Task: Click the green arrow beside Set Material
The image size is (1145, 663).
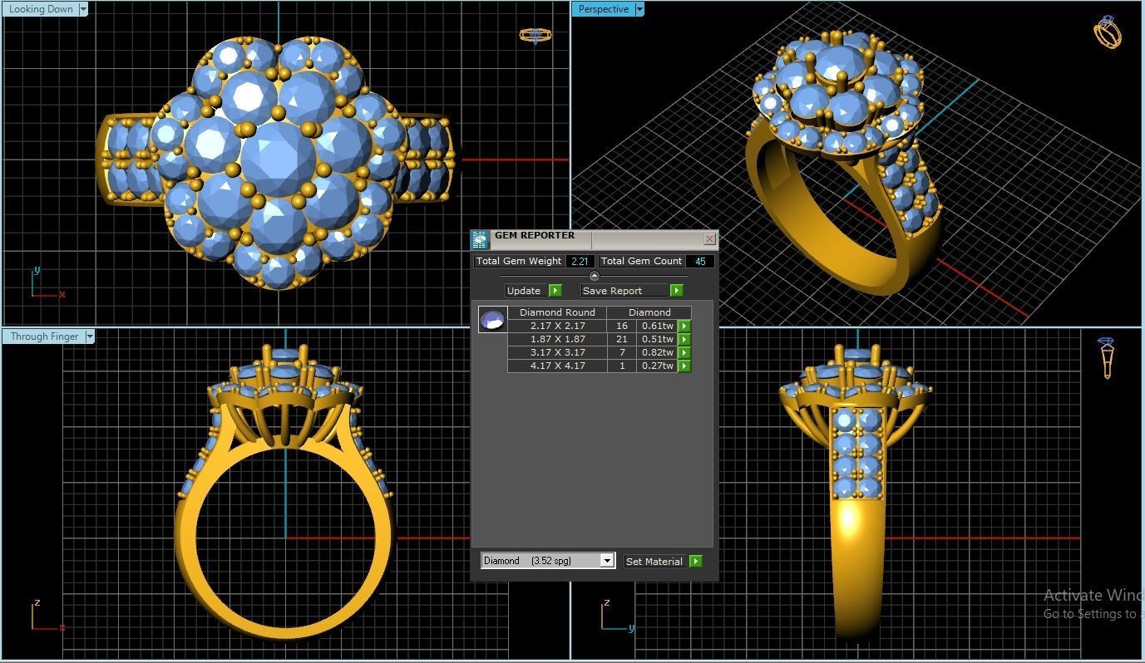Action: pyautogui.click(x=695, y=562)
